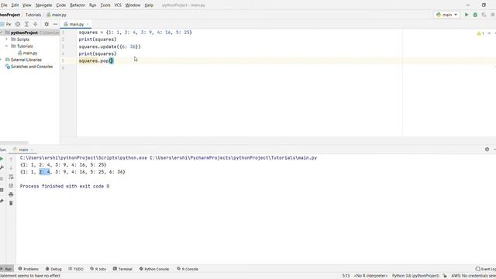496x279 pixels.
Task: Open the Run tool window button
Action: pyautogui.click(x=6, y=269)
